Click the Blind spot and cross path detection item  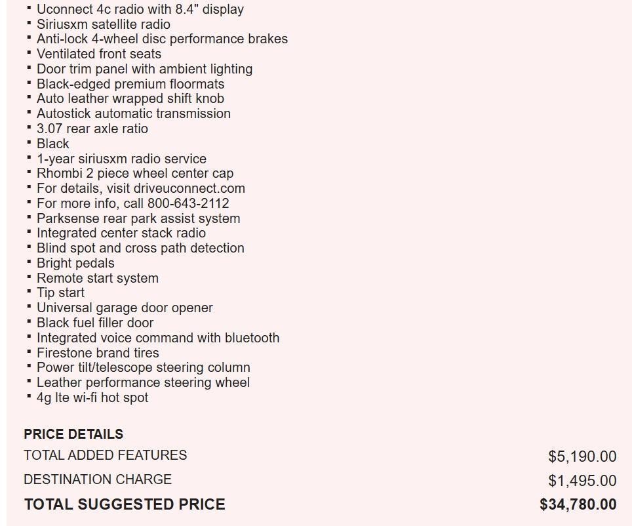(140, 248)
